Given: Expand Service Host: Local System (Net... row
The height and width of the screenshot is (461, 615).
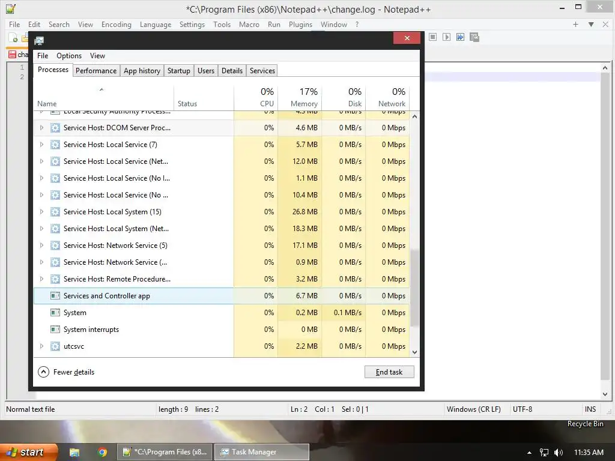Looking at the screenshot, I should click(41, 229).
